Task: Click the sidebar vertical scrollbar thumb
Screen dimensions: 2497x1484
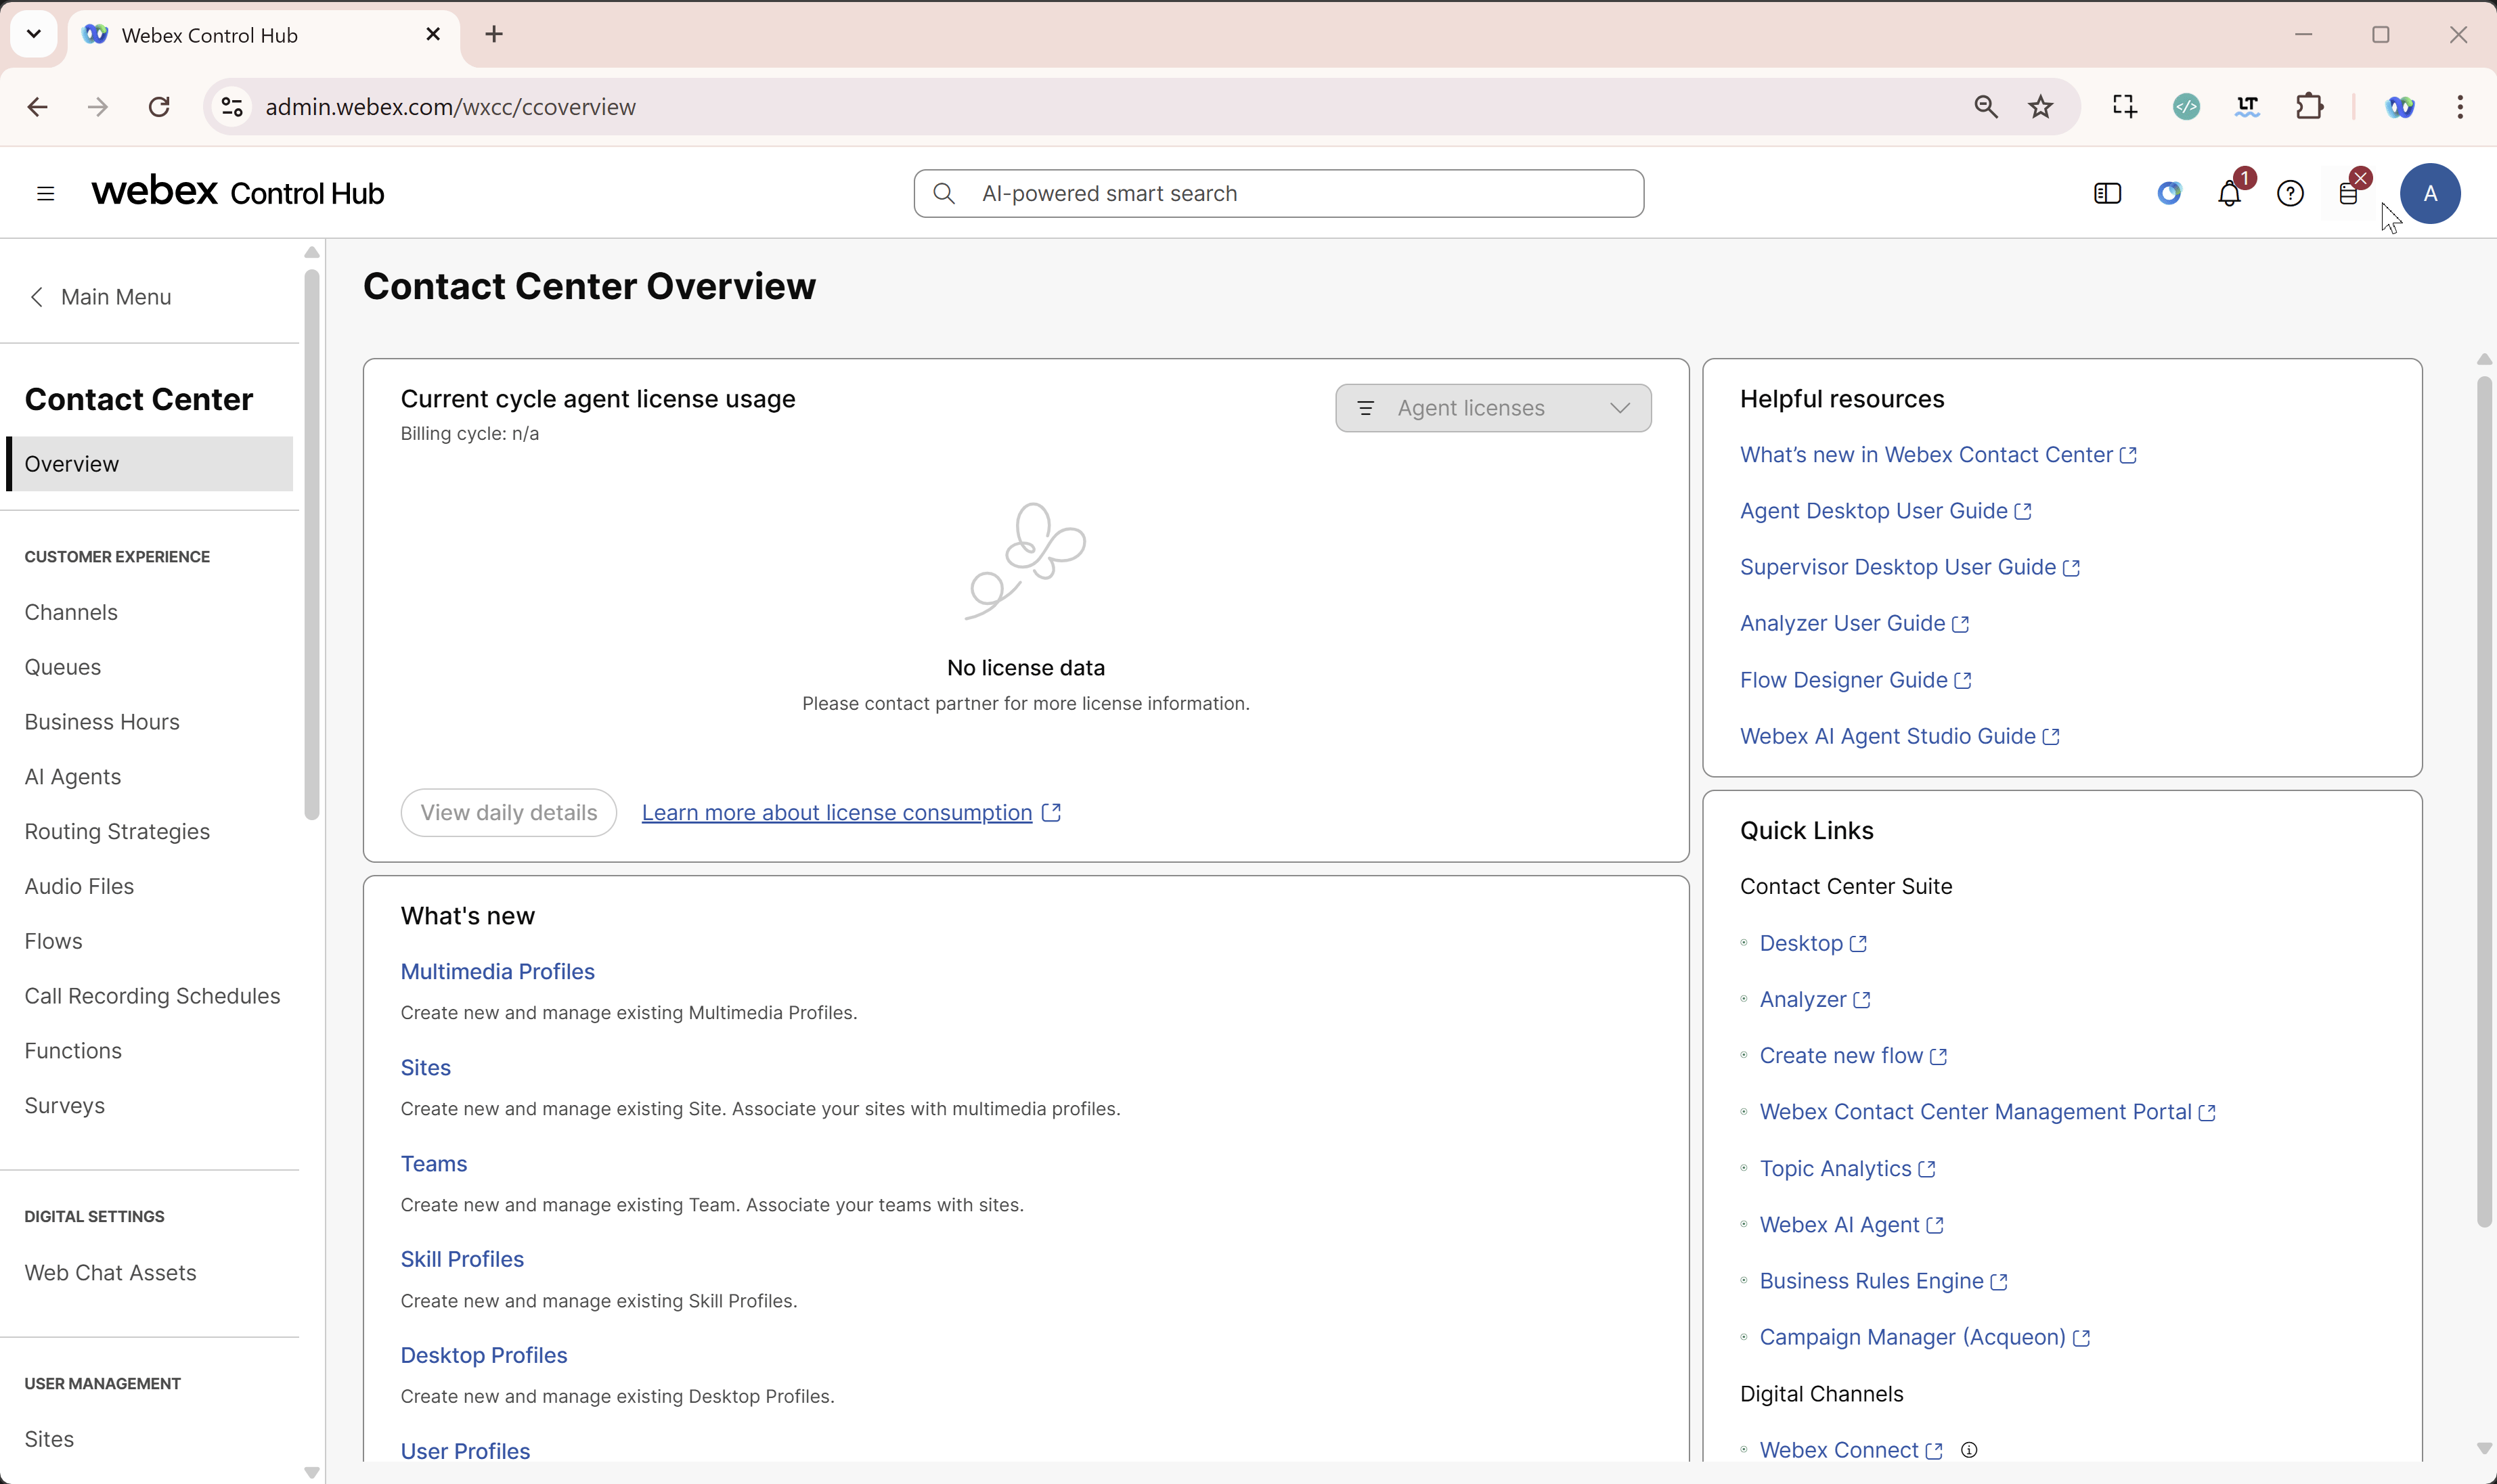Action: coord(312,545)
